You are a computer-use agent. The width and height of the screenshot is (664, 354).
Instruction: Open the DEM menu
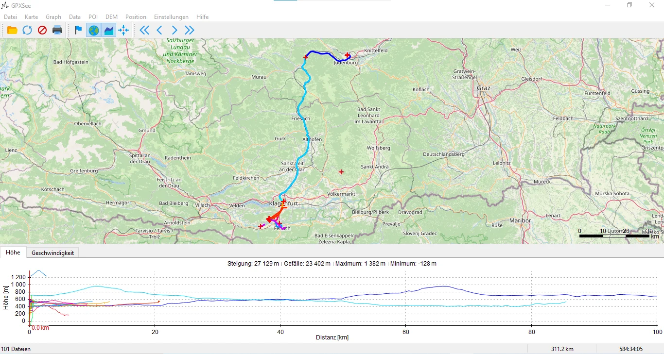(x=111, y=17)
